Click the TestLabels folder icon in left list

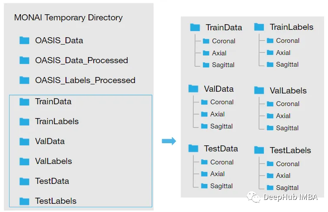point(24,201)
